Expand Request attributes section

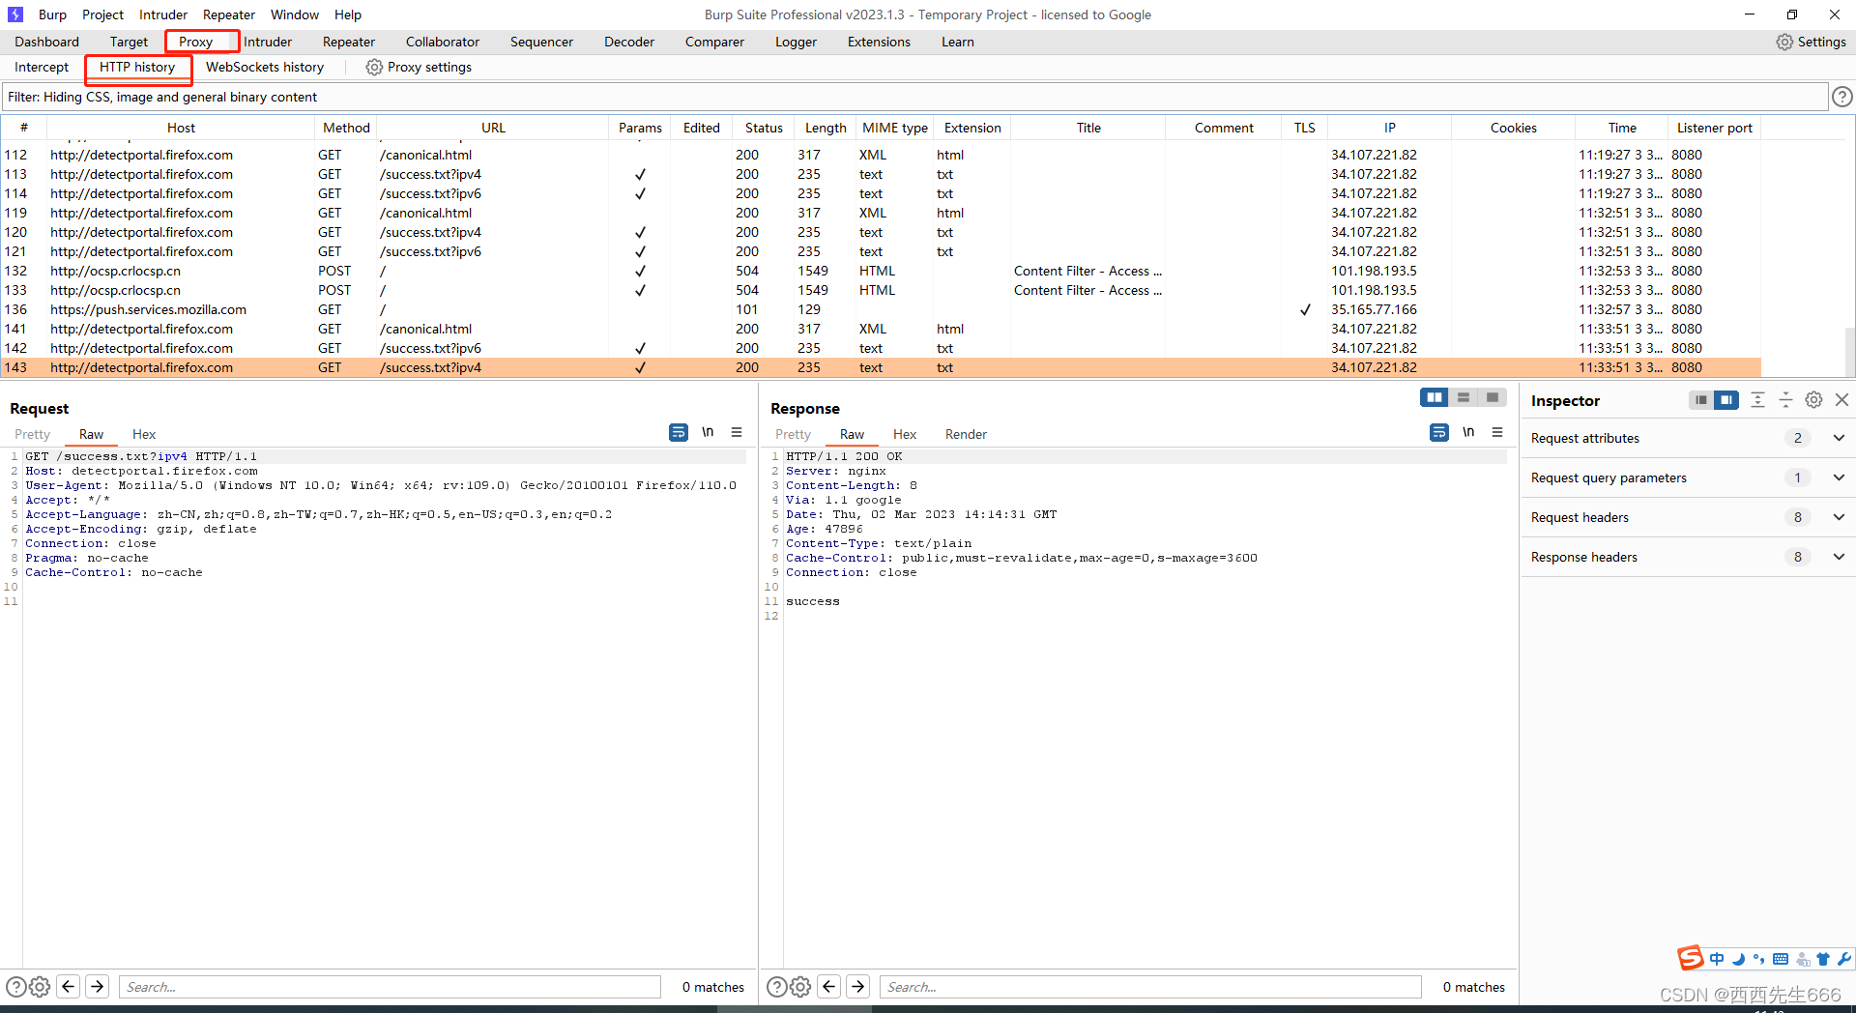tap(1839, 438)
